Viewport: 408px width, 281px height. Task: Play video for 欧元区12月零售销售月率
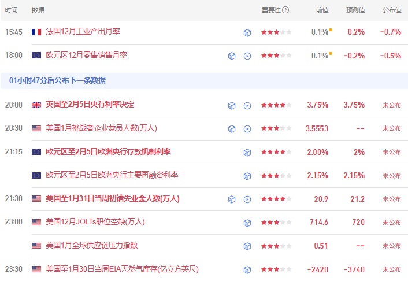(x=247, y=56)
